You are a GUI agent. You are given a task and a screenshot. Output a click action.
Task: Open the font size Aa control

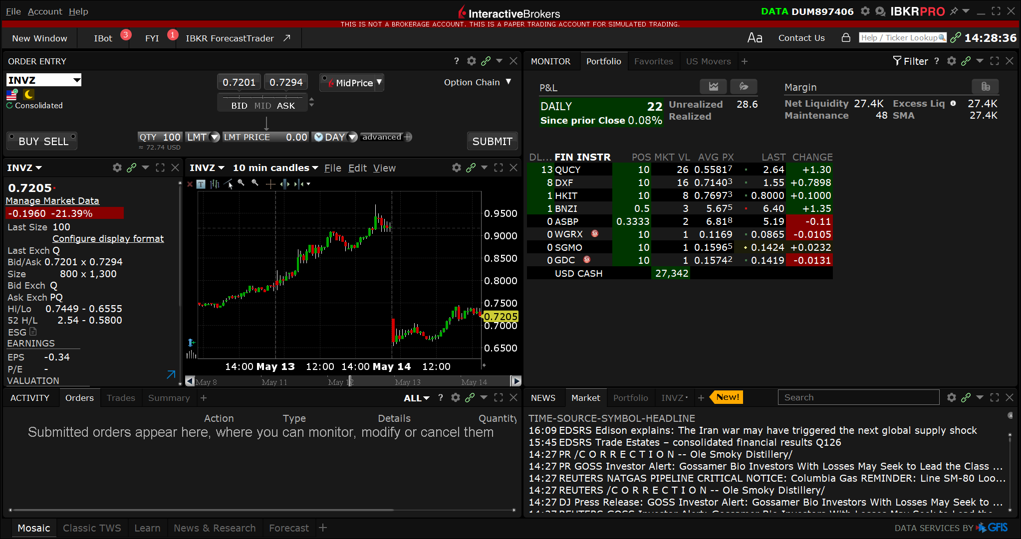(x=755, y=38)
